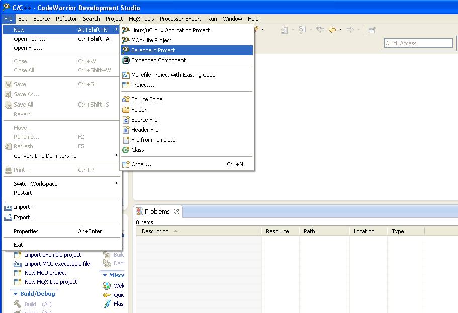The image size is (458, 313).
Task: Open the Source menu
Action: coord(42,19)
